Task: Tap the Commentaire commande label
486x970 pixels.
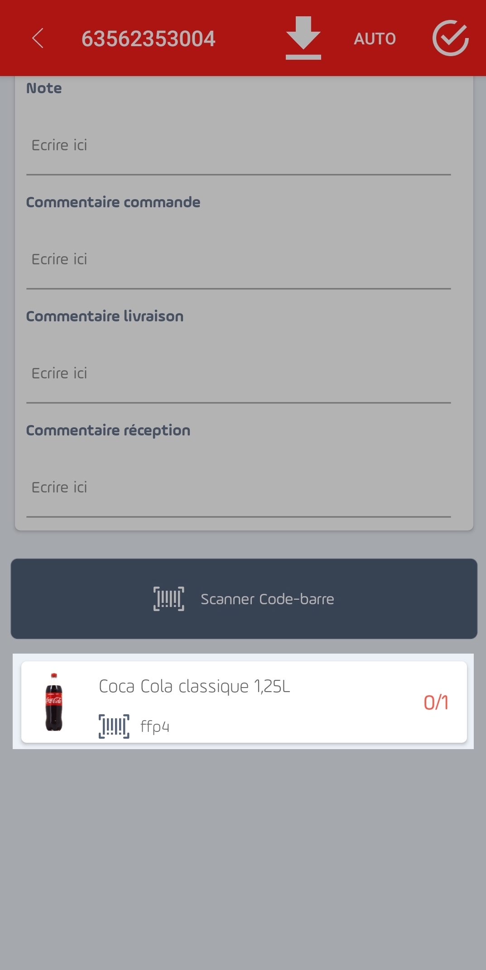Action: point(113,202)
